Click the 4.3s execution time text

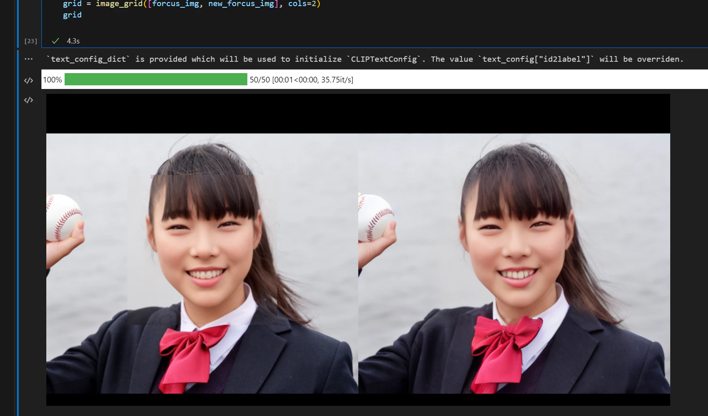73,41
